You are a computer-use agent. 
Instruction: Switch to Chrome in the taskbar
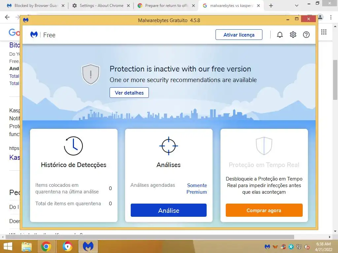click(46, 246)
